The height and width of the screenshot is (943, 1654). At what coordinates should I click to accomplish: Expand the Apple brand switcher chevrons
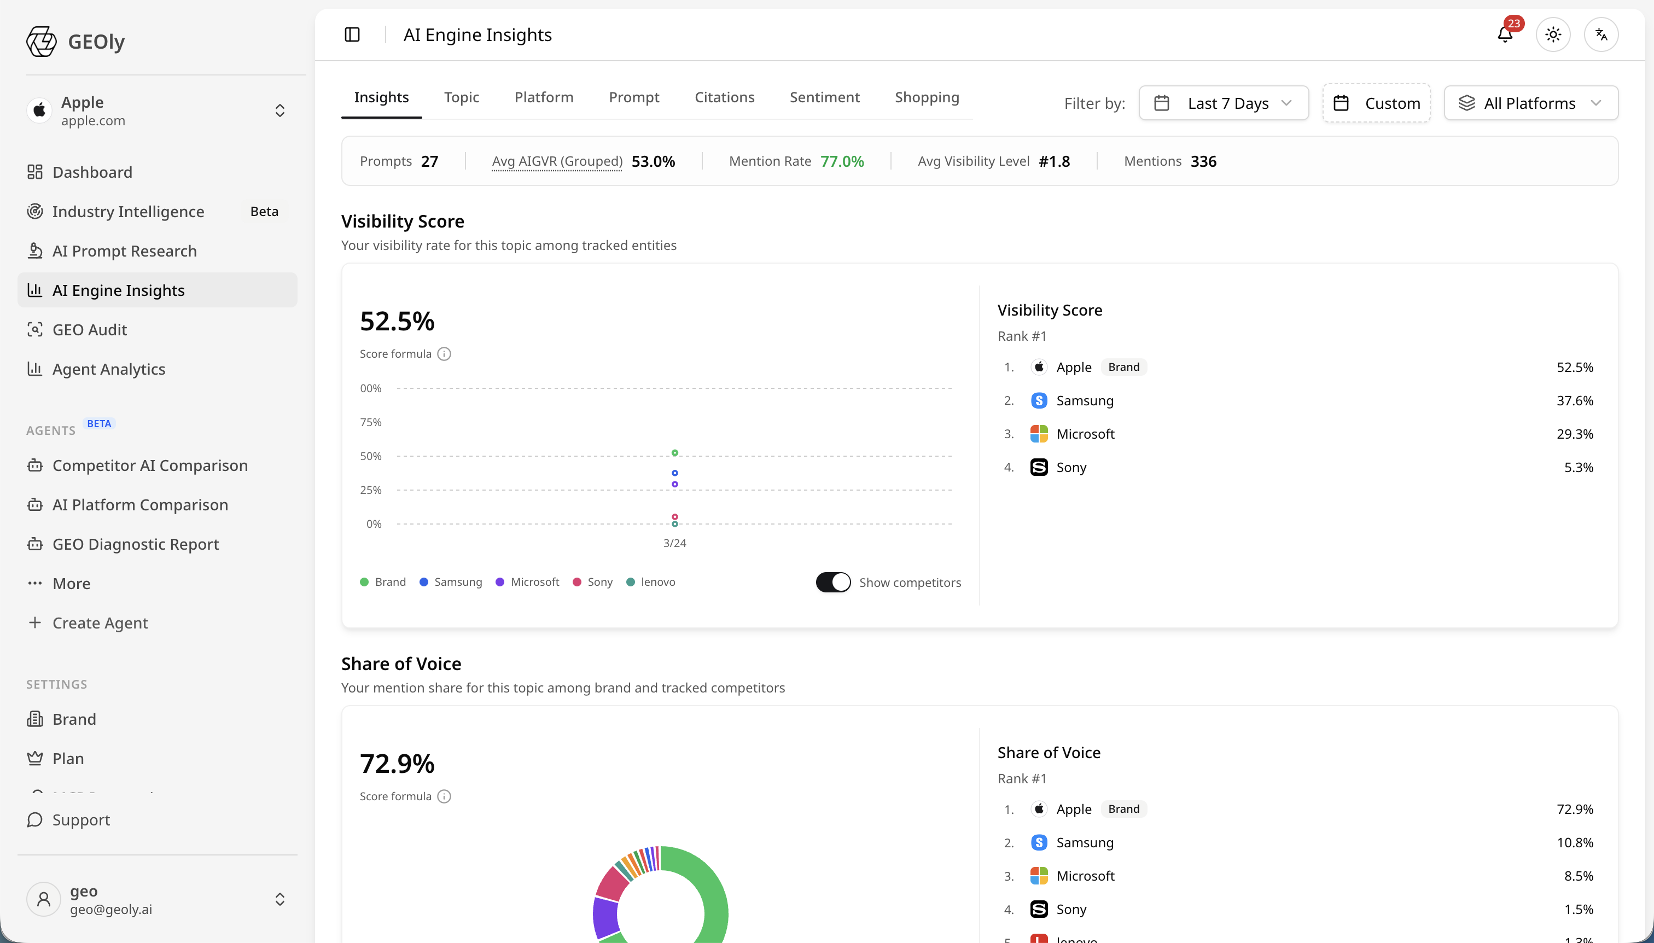279,110
